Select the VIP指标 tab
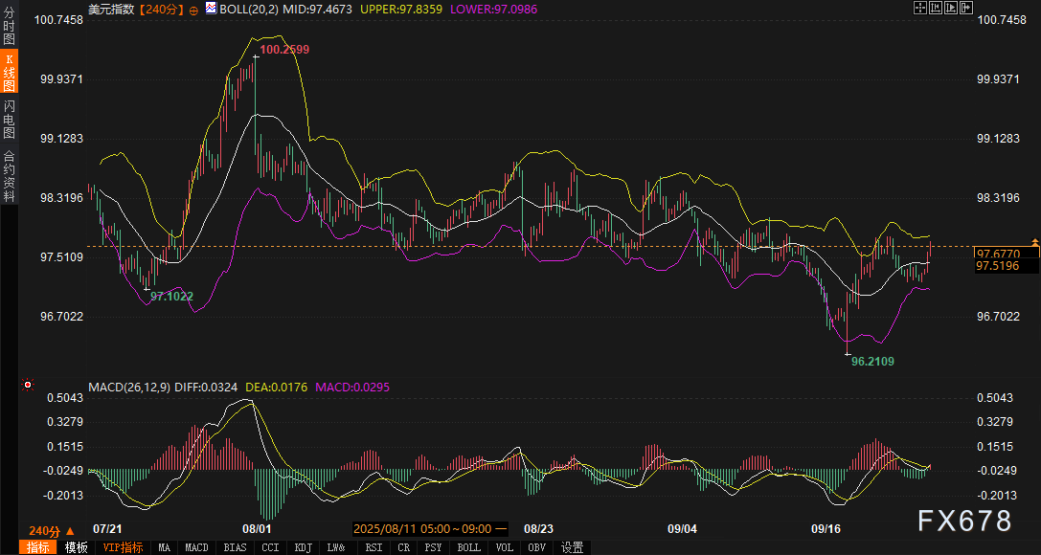 123,547
